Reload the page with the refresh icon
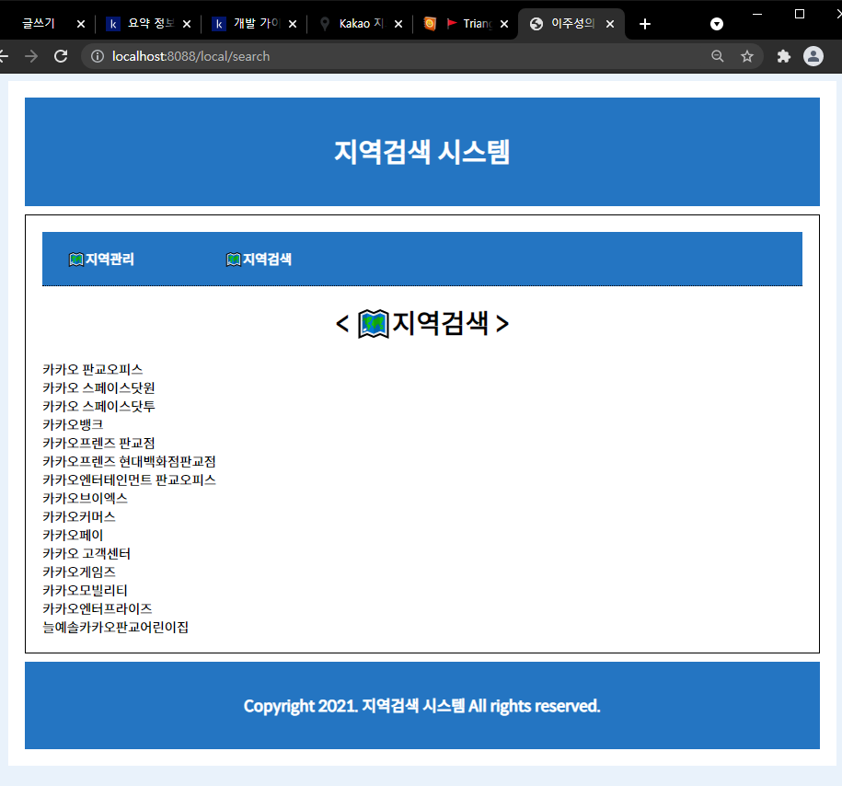This screenshot has height=786, width=842. (61, 56)
